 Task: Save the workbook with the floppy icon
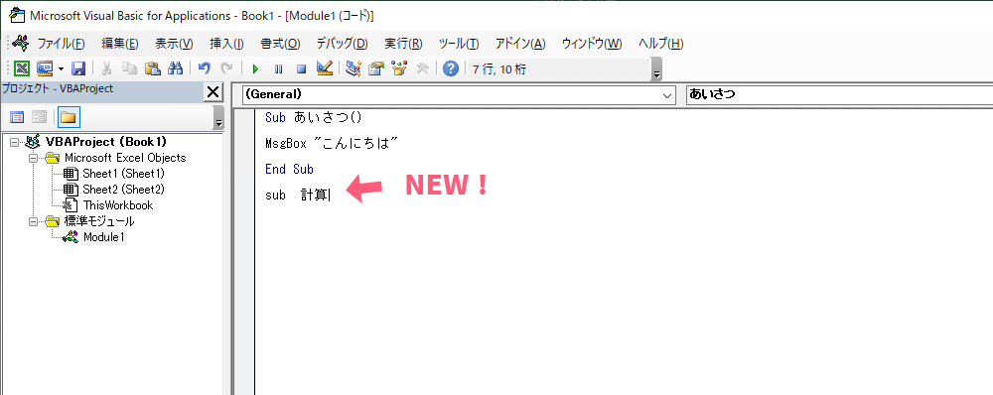pos(78,68)
